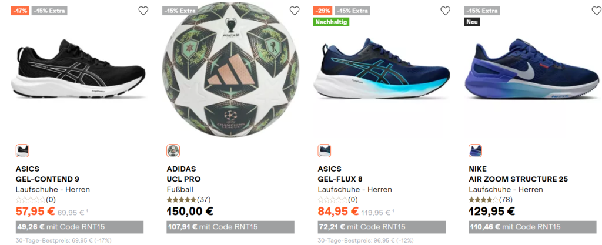
Task: Click heart icon on ASICS Gel-Flux 8
Action: pyautogui.click(x=446, y=11)
